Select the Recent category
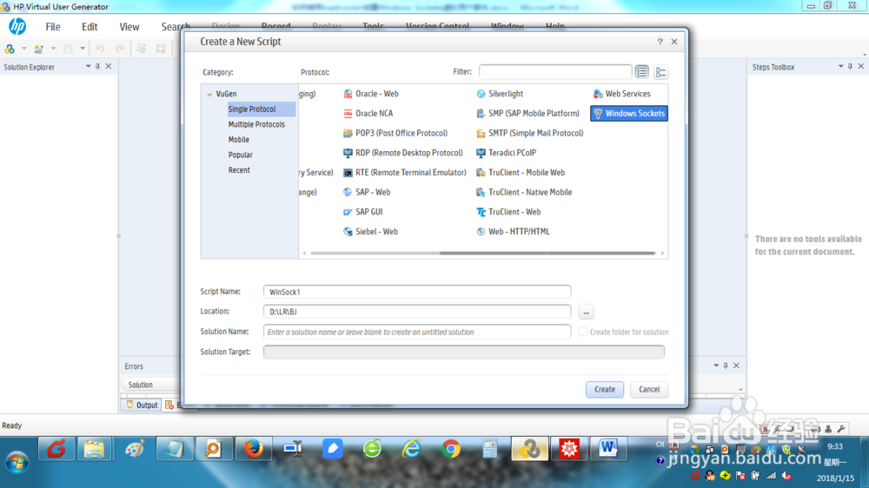Screen dimensions: 869x488 pos(240,170)
